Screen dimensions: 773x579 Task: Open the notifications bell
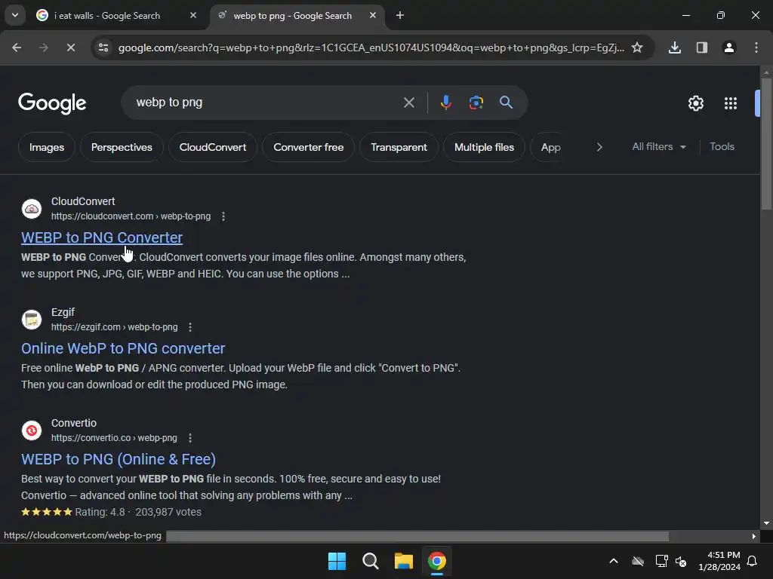[x=753, y=561]
